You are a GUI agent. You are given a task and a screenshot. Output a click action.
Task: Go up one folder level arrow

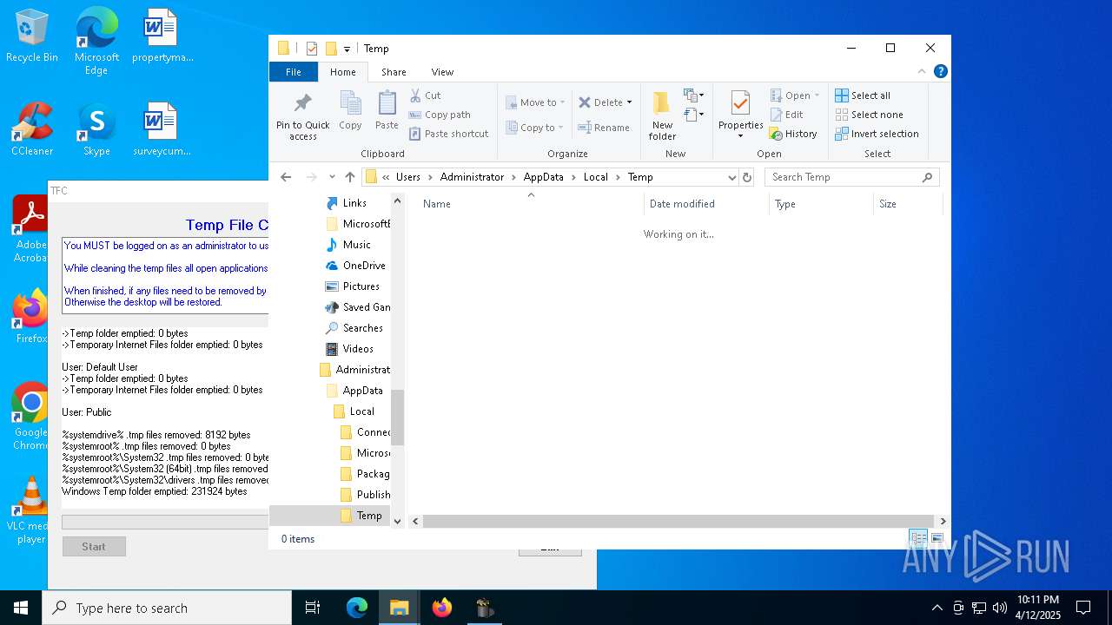(x=350, y=177)
